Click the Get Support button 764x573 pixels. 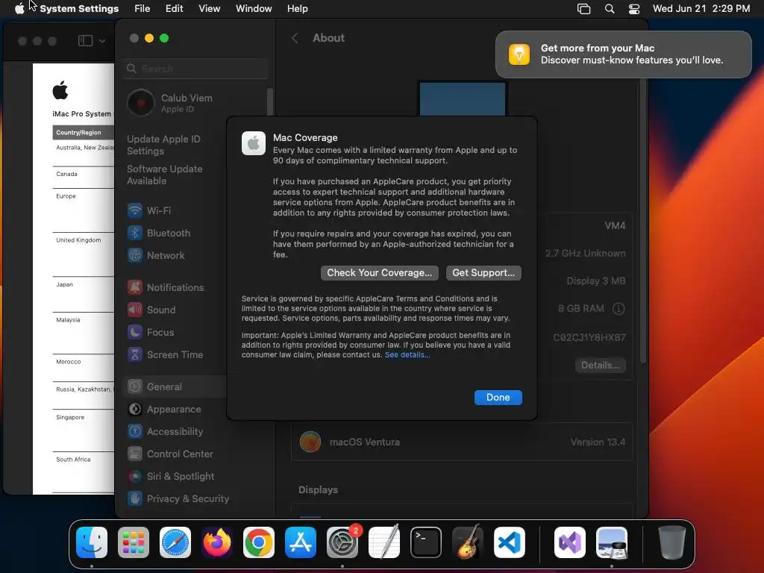(x=483, y=273)
